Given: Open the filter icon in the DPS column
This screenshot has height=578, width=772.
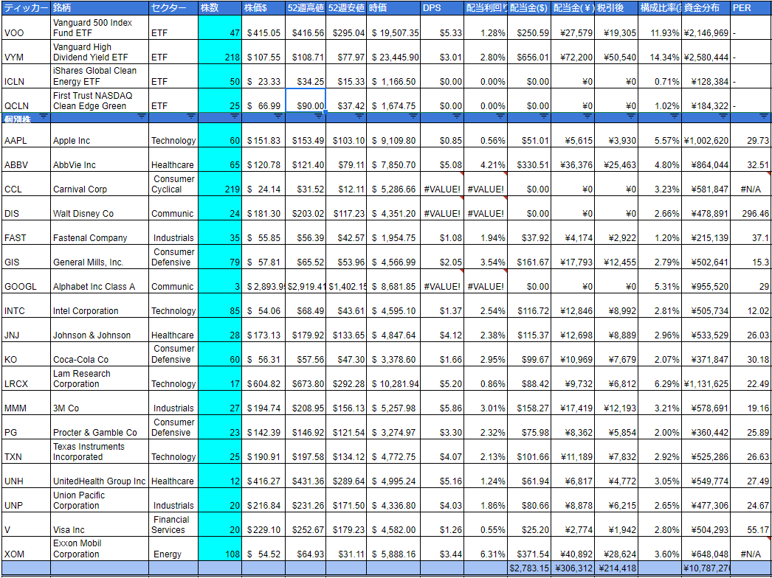Looking at the screenshot, I should click(456, 116).
